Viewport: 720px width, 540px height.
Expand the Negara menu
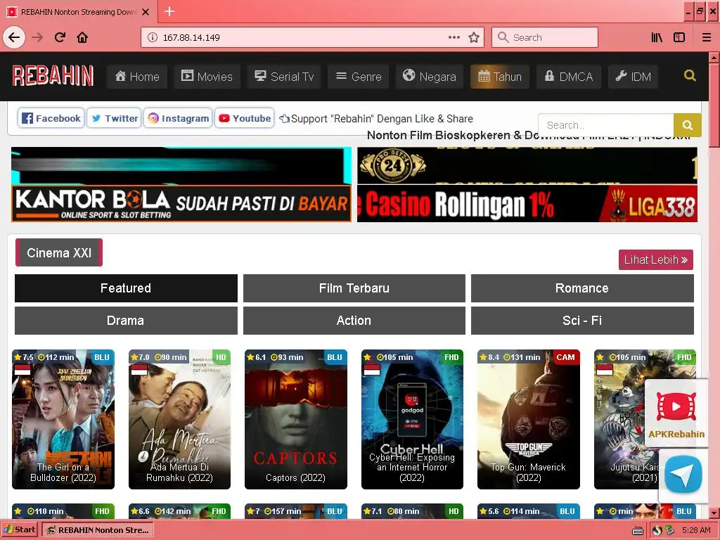click(x=430, y=76)
